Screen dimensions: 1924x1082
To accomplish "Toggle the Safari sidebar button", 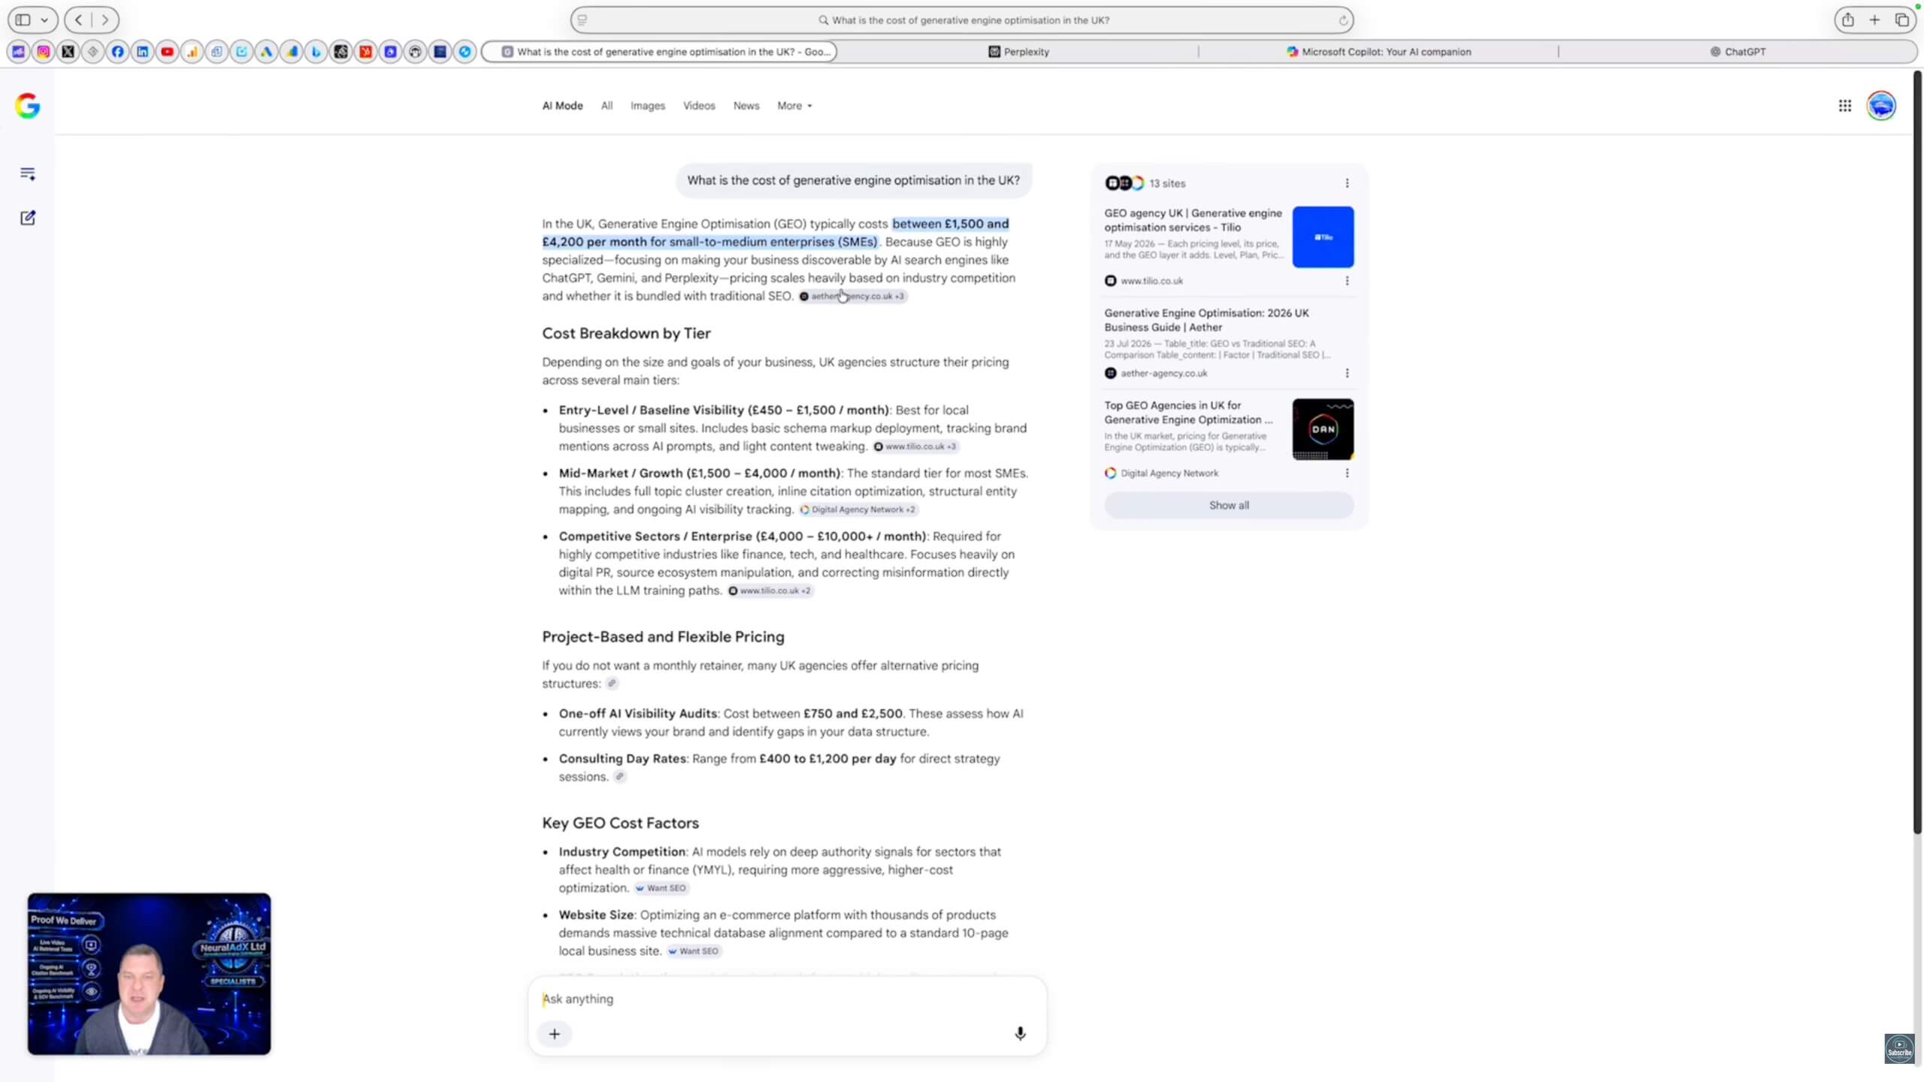I will pos(23,20).
